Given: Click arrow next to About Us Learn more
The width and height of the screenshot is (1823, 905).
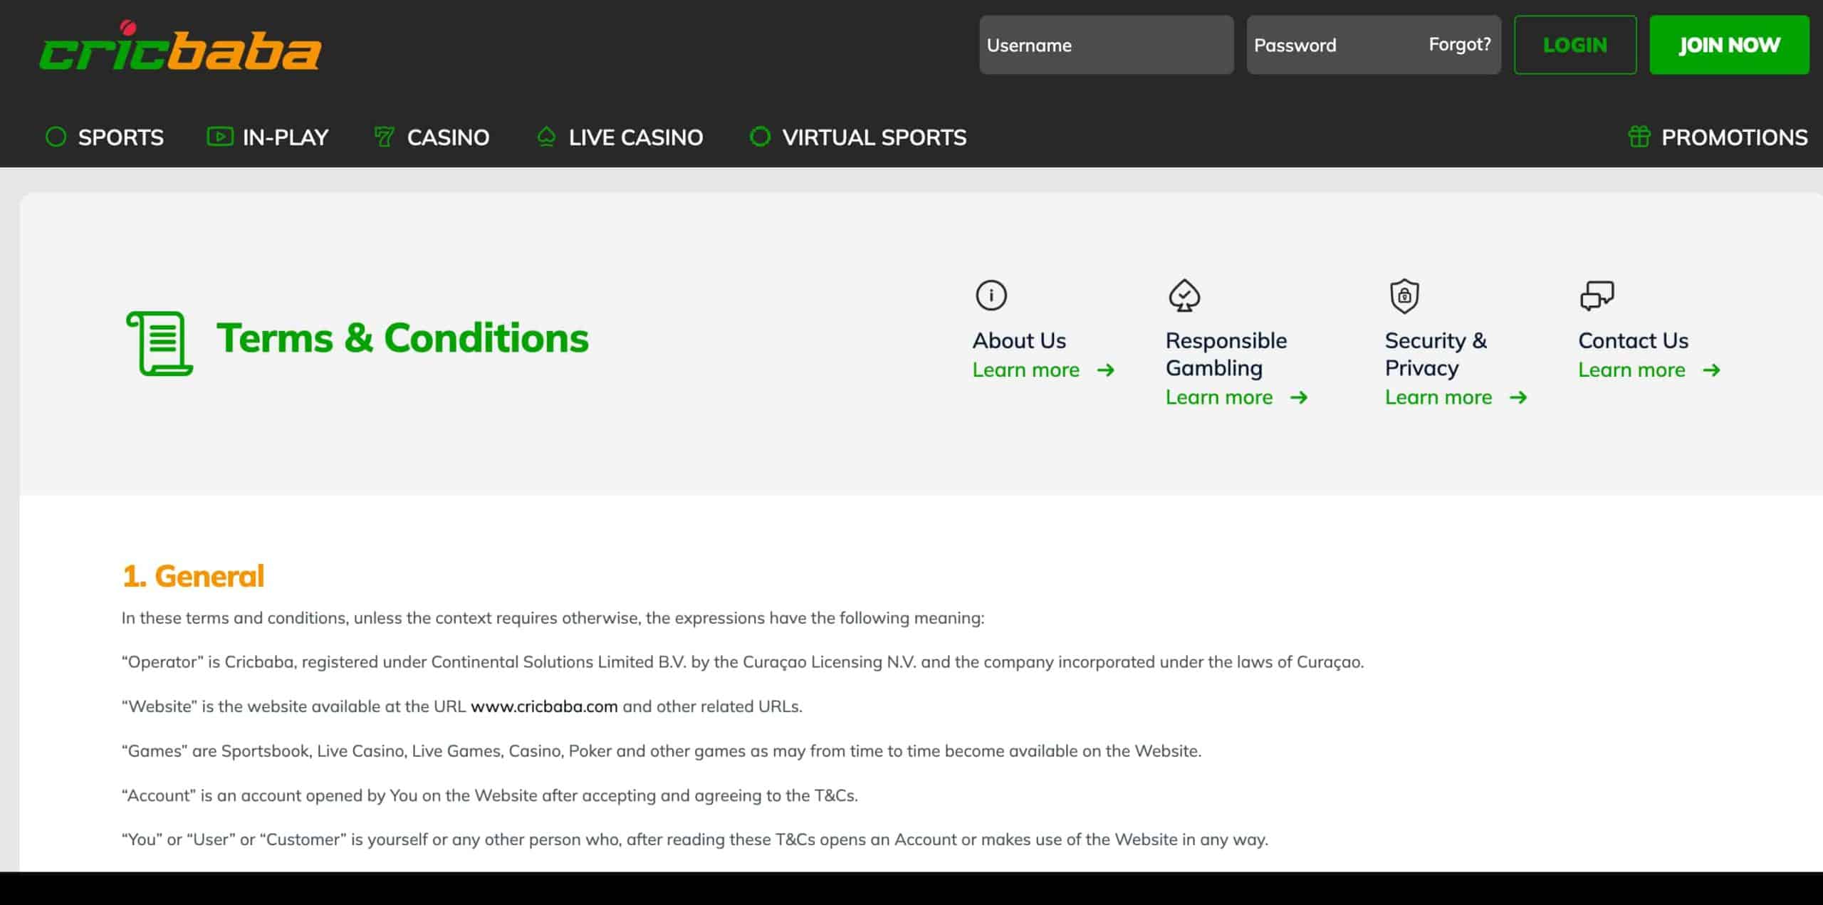Looking at the screenshot, I should pos(1106,370).
